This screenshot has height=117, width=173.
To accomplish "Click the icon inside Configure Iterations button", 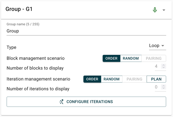I will [x=61, y=102].
